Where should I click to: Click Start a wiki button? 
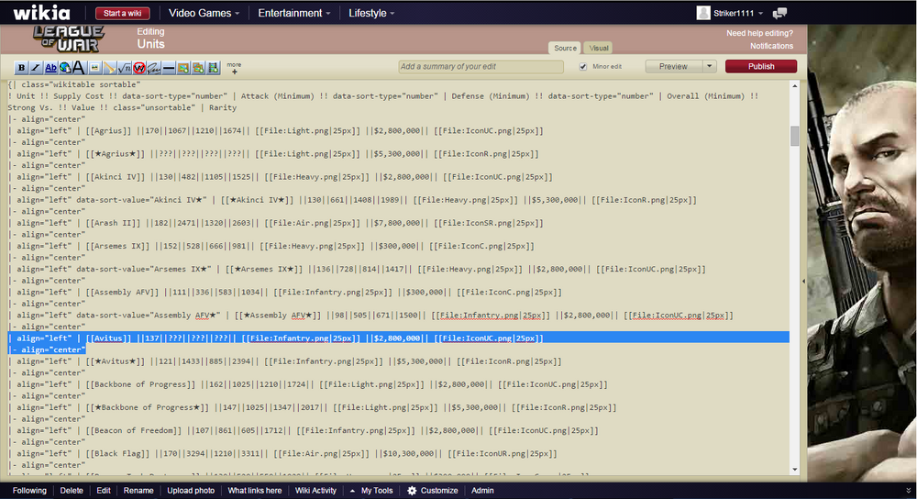point(122,13)
